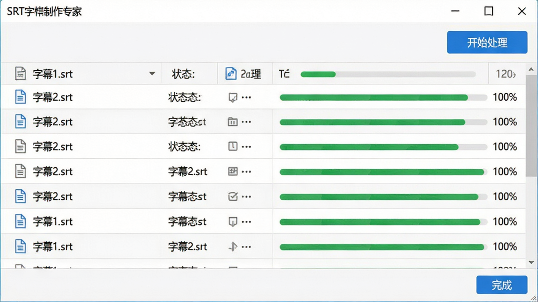Click 状态态: text in blue-icon 字幕2.srt row
The image size is (538, 302).
(184, 98)
